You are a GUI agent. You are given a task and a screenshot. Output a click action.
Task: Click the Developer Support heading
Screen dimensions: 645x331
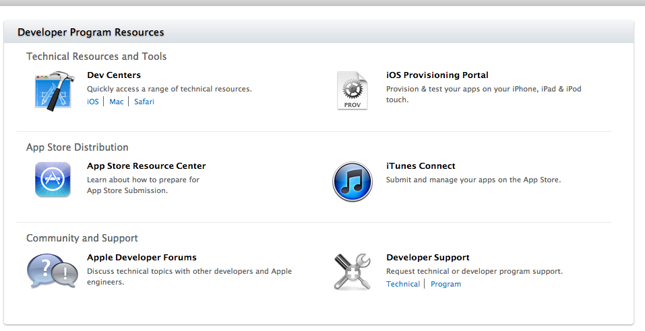(428, 258)
